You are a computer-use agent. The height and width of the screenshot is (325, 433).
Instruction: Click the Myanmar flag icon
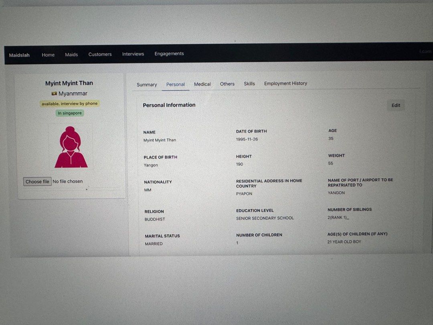pos(54,93)
